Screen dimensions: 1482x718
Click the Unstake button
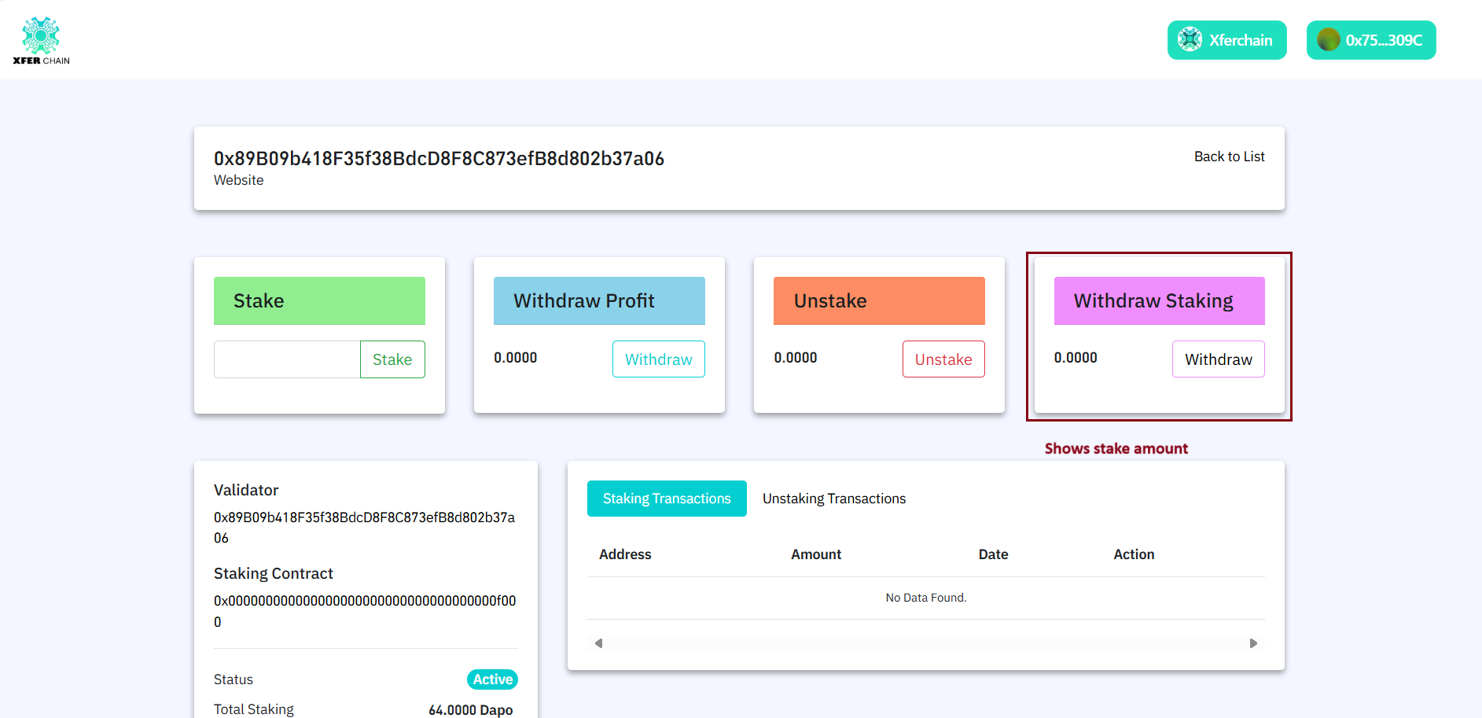click(943, 359)
